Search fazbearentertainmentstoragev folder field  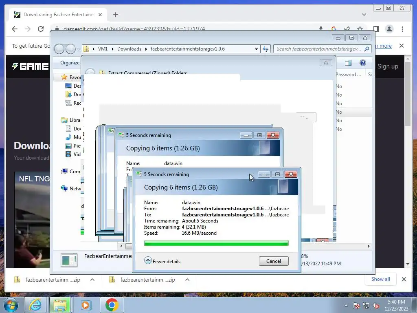(x=318, y=49)
